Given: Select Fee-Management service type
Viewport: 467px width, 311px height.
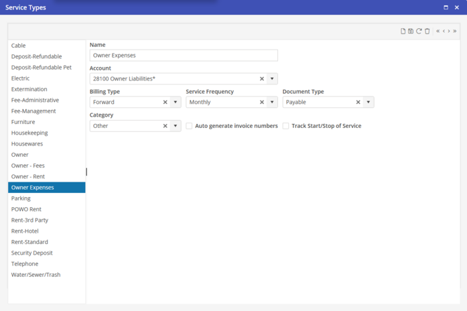Looking at the screenshot, I should pyautogui.click(x=34, y=111).
